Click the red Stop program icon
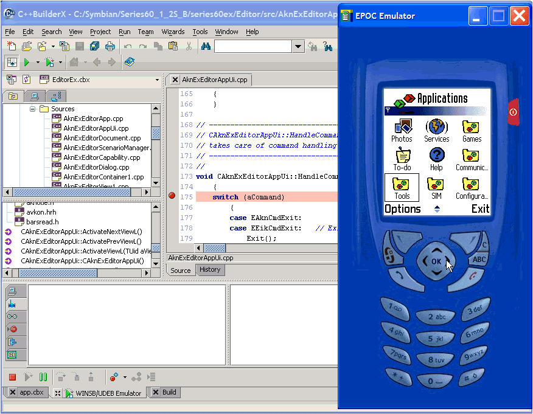This screenshot has height=414, width=533. click(13, 377)
